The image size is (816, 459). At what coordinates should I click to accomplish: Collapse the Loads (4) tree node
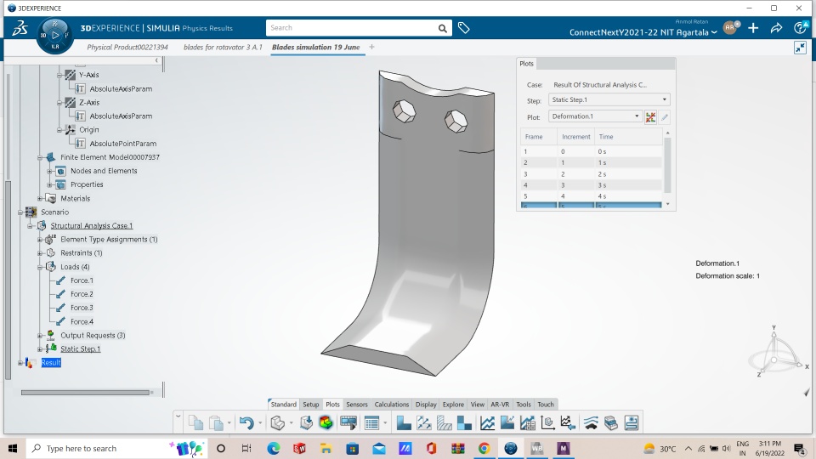tap(40, 267)
